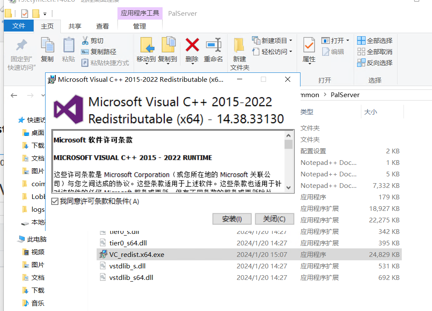Select Documents (文档) under This PC

pyautogui.click(x=34, y=278)
